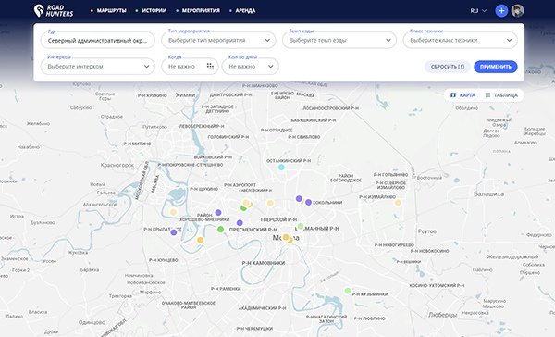The width and height of the screenshot is (555, 337).
Task: Expand the Темп езды dropdown
Action: pos(339,40)
